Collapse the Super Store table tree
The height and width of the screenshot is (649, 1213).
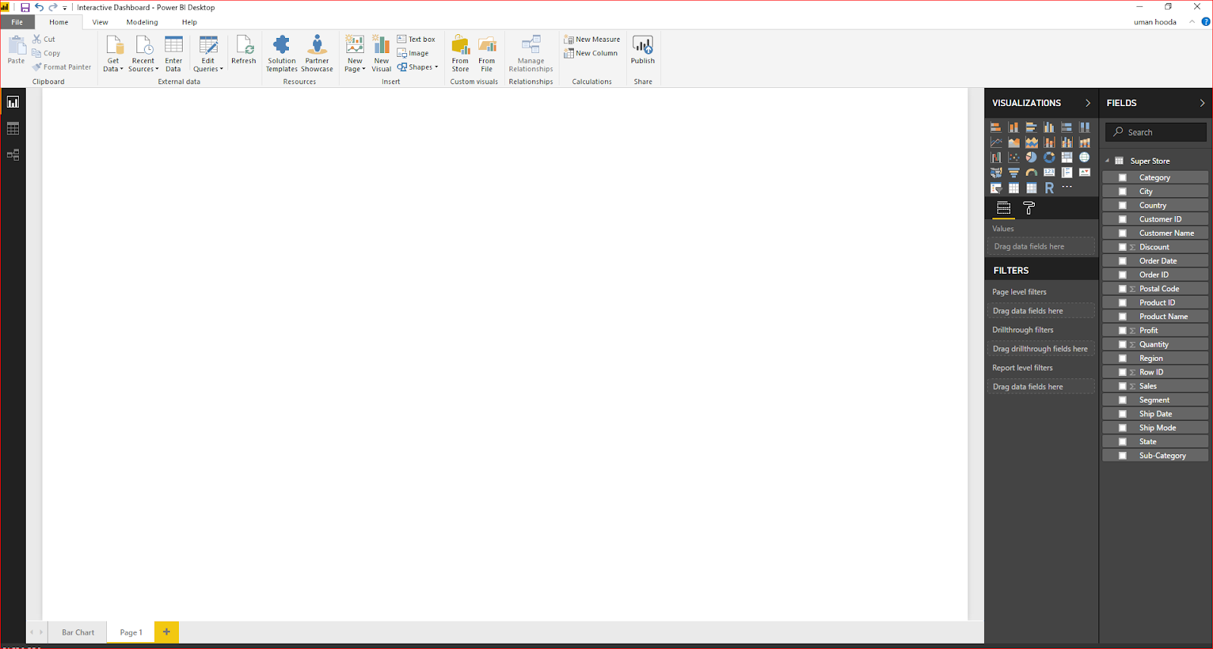1108,161
